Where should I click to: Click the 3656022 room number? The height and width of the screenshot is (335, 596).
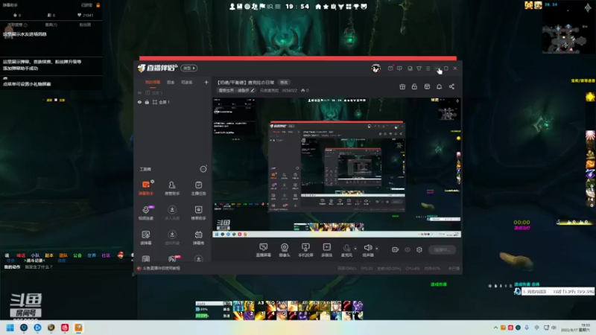pyautogui.click(x=290, y=90)
